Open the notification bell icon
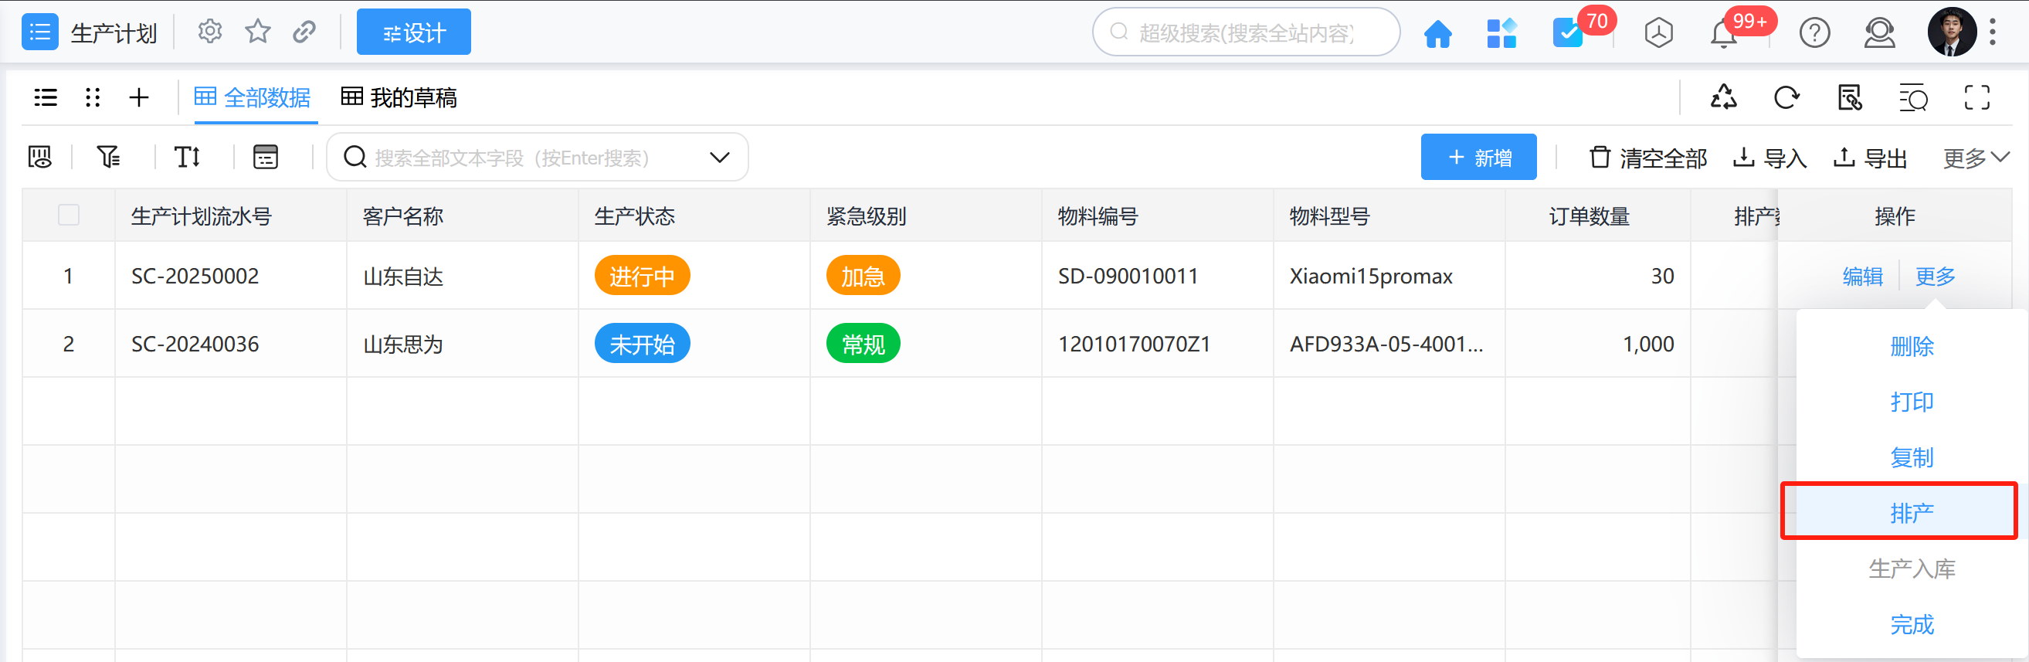 point(1723,34)
